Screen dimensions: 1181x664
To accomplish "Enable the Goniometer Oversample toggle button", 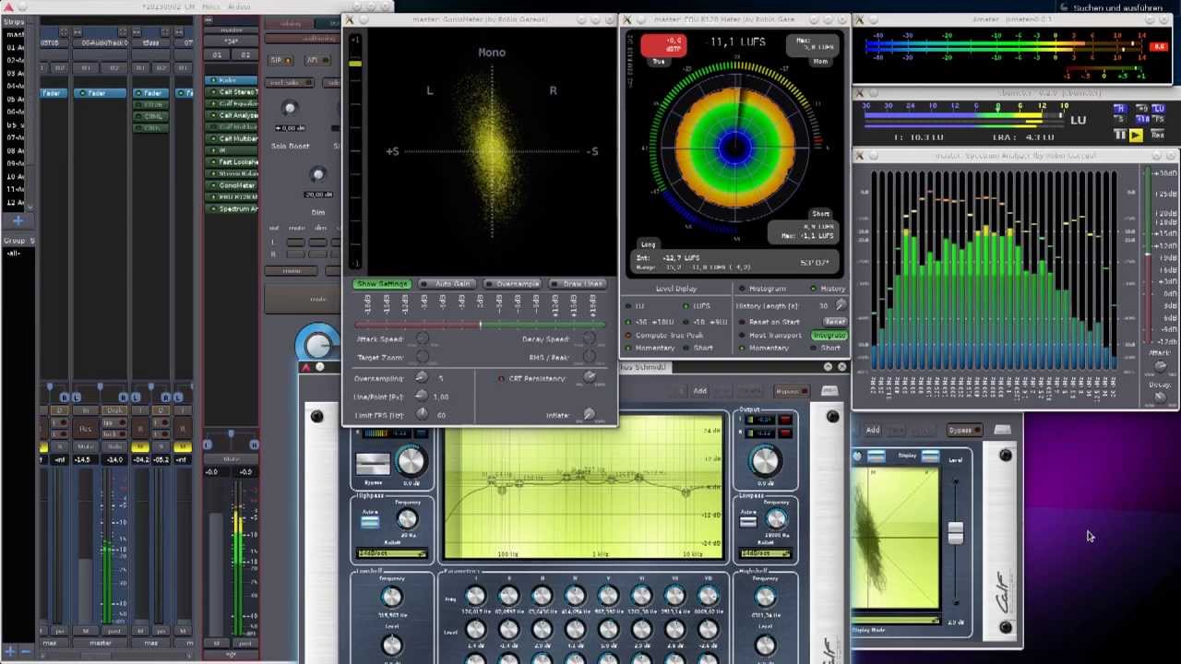I will coord(512,284).
